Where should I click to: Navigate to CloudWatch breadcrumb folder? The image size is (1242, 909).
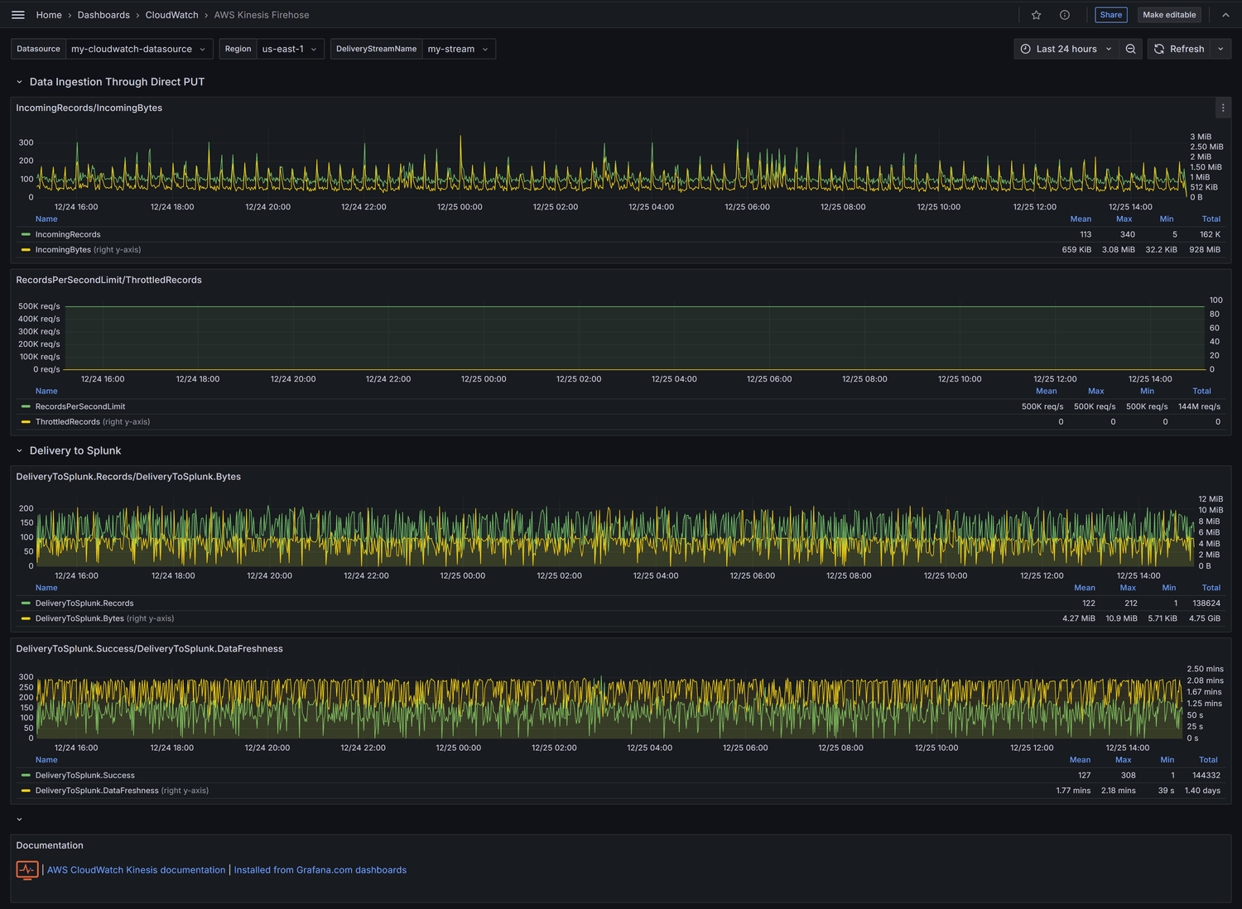point(171,15)
